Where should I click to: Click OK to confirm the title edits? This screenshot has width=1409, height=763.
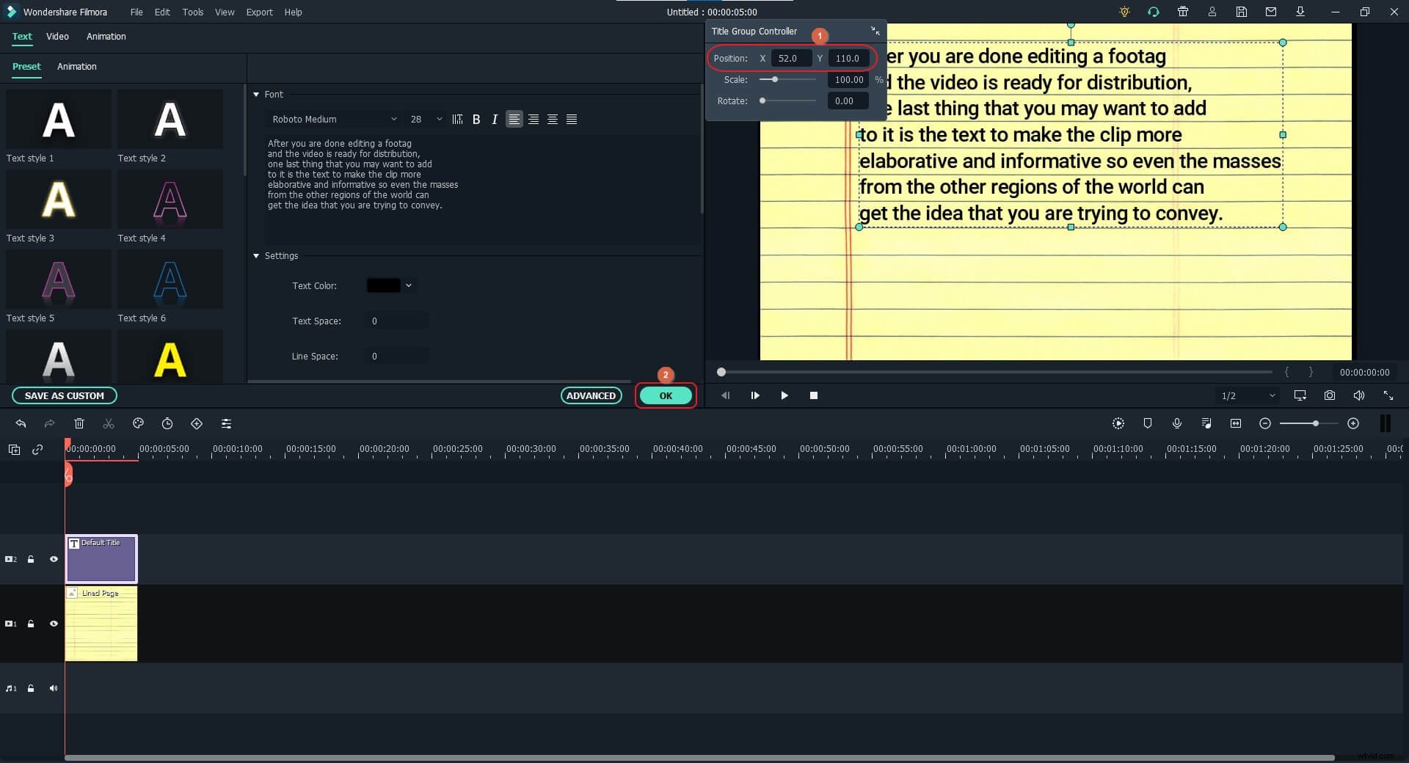(665, 395)
